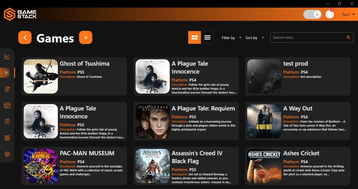Open the payment card sidebar icon

7,105
